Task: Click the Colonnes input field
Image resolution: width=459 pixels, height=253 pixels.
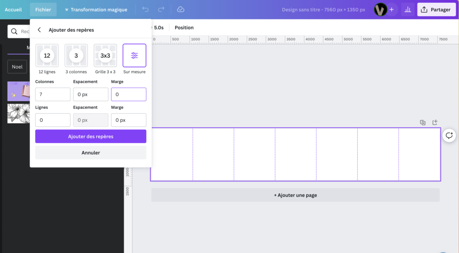Action: [52, 94]
